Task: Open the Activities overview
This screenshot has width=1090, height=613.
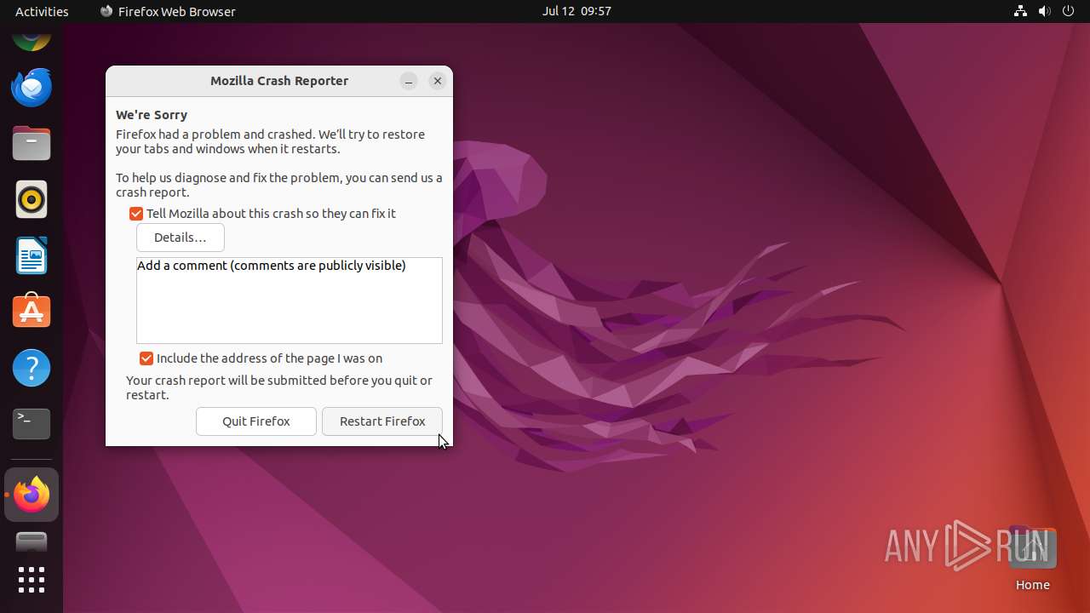Action: coord(42,11)
